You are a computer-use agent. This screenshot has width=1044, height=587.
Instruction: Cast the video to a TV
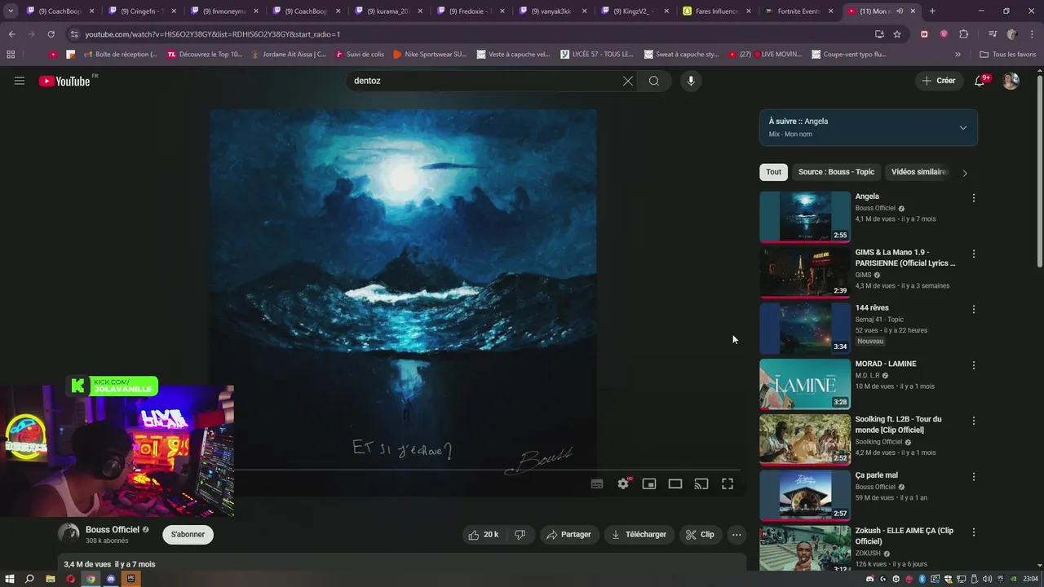(x=701, y=483)
